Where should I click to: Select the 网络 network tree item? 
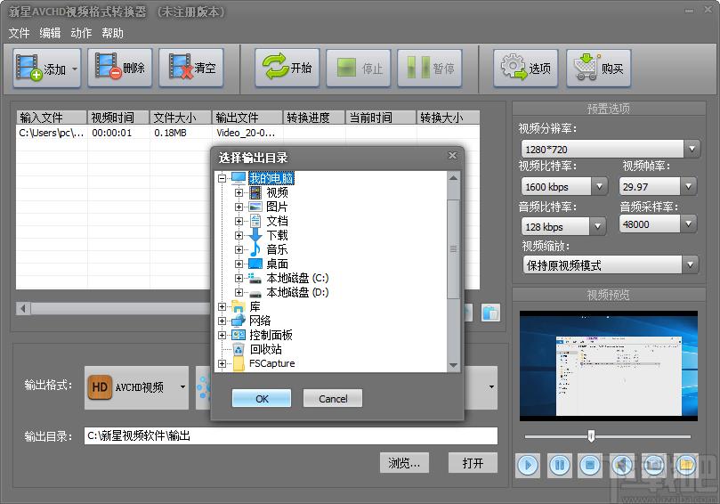tap(260, 321)
